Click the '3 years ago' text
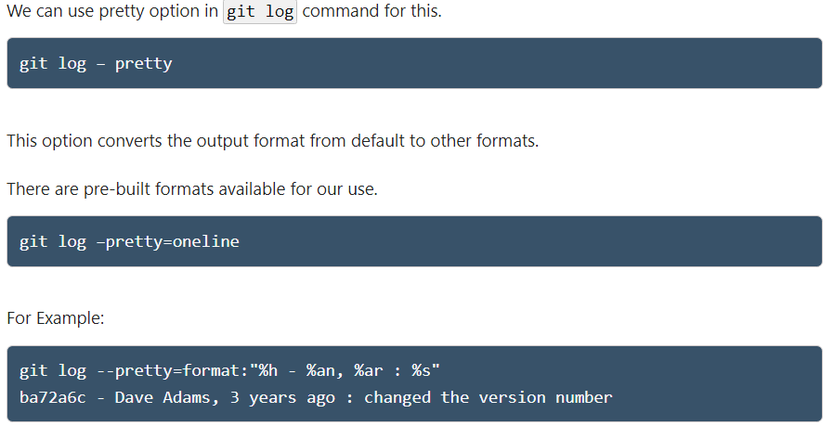The width and height of the screenshot is (834, 439). coord(273,397)
